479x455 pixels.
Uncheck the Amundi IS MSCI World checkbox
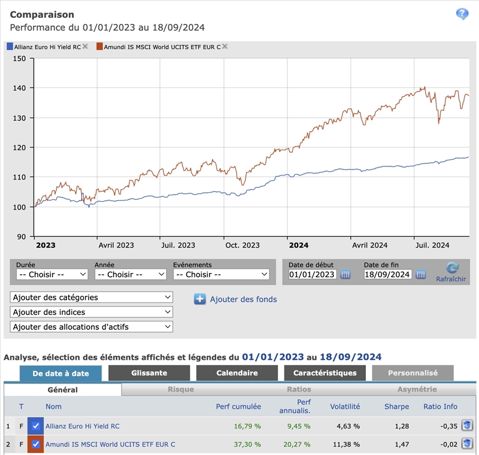coord(36,444)
